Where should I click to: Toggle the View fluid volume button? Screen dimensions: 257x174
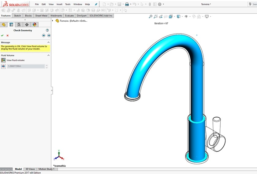click(x=3, y=60)
